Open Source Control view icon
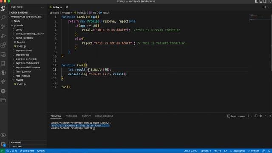The height and width of the screenshot is (153, 272). [3, 27]
